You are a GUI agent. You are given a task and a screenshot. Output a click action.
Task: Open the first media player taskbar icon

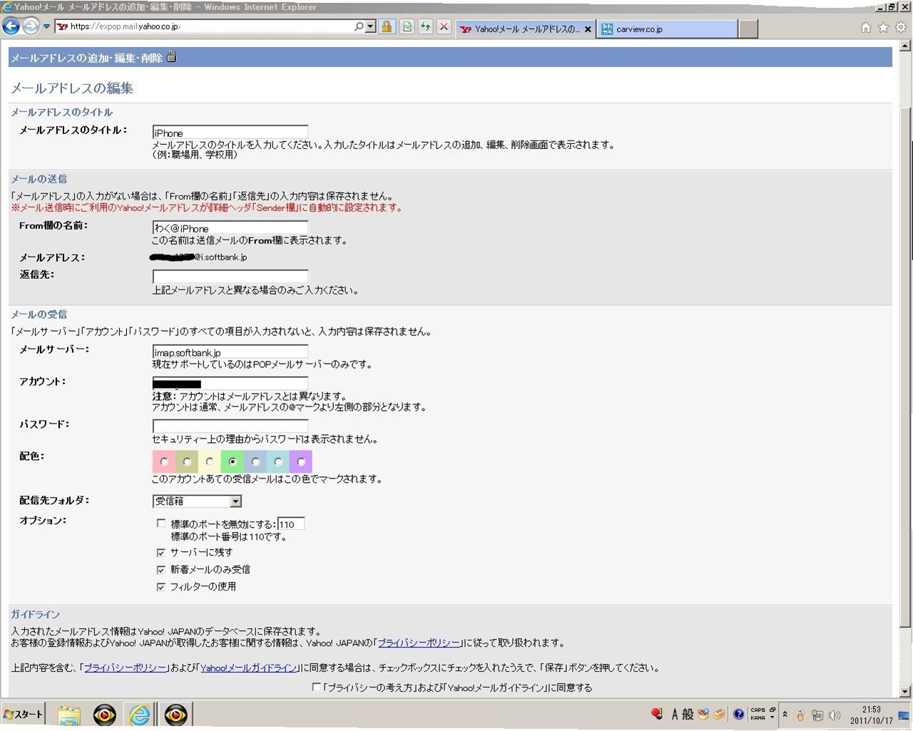(105, 715)
